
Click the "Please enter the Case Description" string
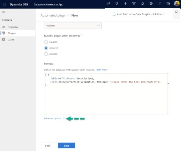click(134, 82)
